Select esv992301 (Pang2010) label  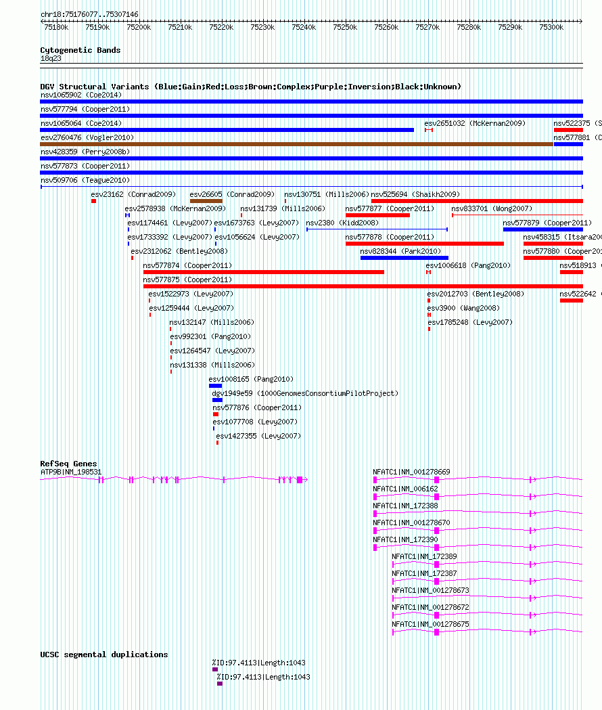[210, 337]
